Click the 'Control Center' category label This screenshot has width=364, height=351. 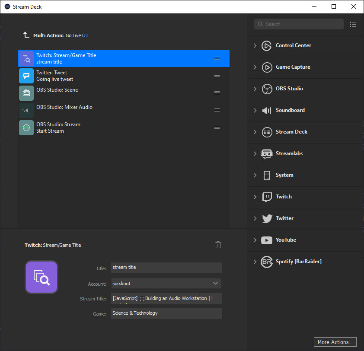pyautogui.click(x=293, y=45)
